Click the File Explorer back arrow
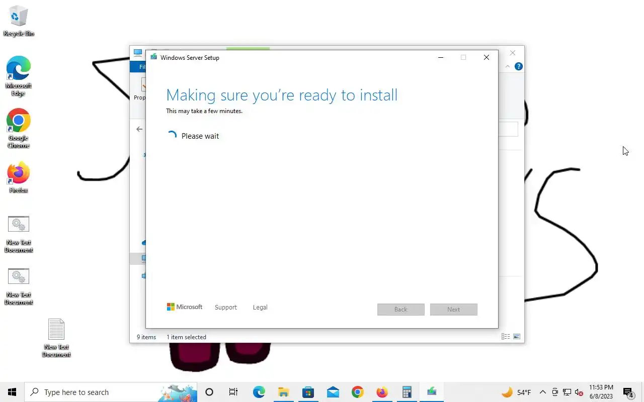This screenshot has width=644, height=402. tap(139, 129)
